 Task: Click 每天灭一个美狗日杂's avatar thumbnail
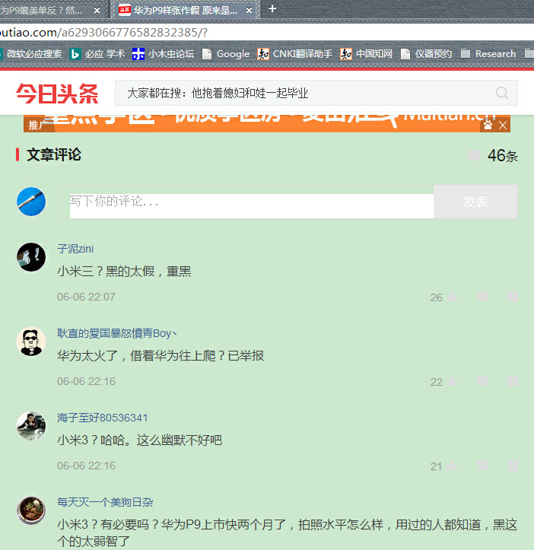coord(31,510)
